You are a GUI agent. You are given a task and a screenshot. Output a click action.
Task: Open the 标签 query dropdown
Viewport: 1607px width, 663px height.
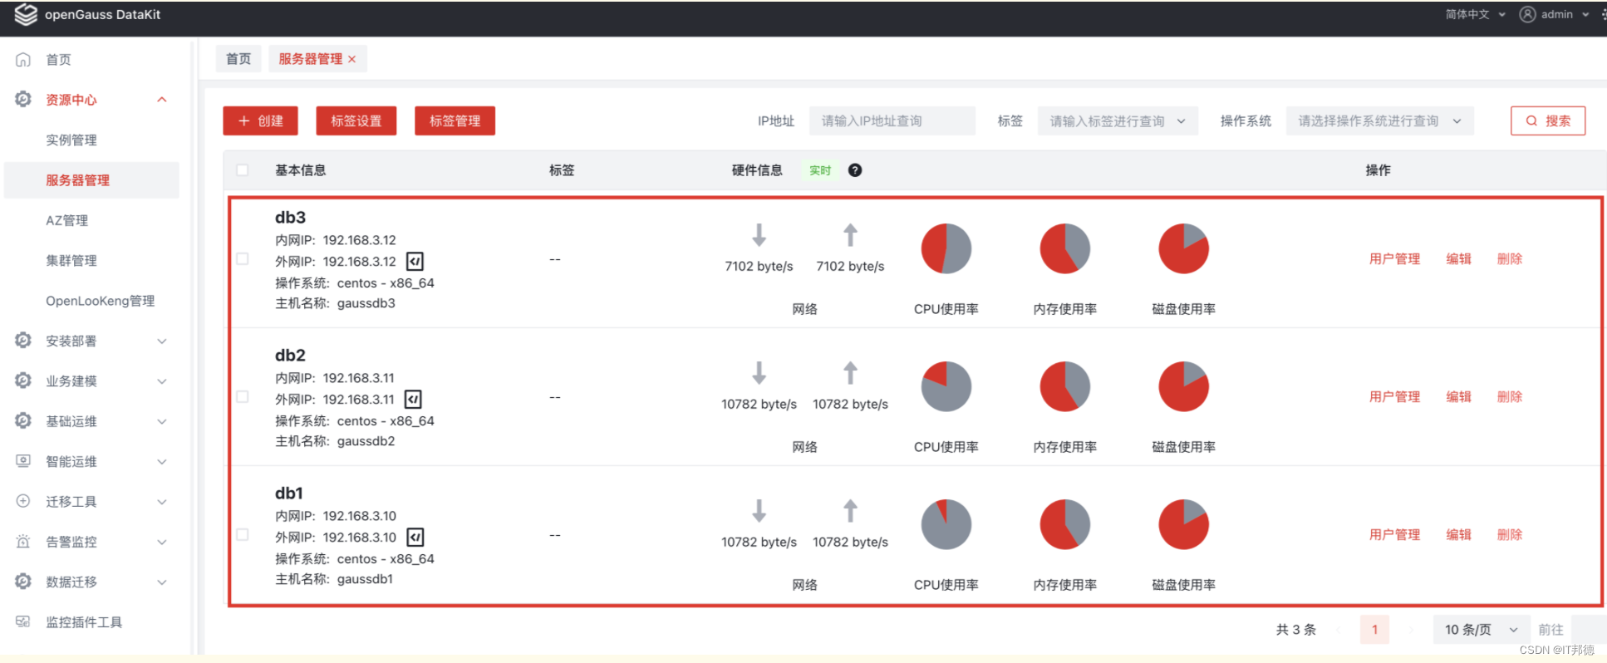point(1118,121)
